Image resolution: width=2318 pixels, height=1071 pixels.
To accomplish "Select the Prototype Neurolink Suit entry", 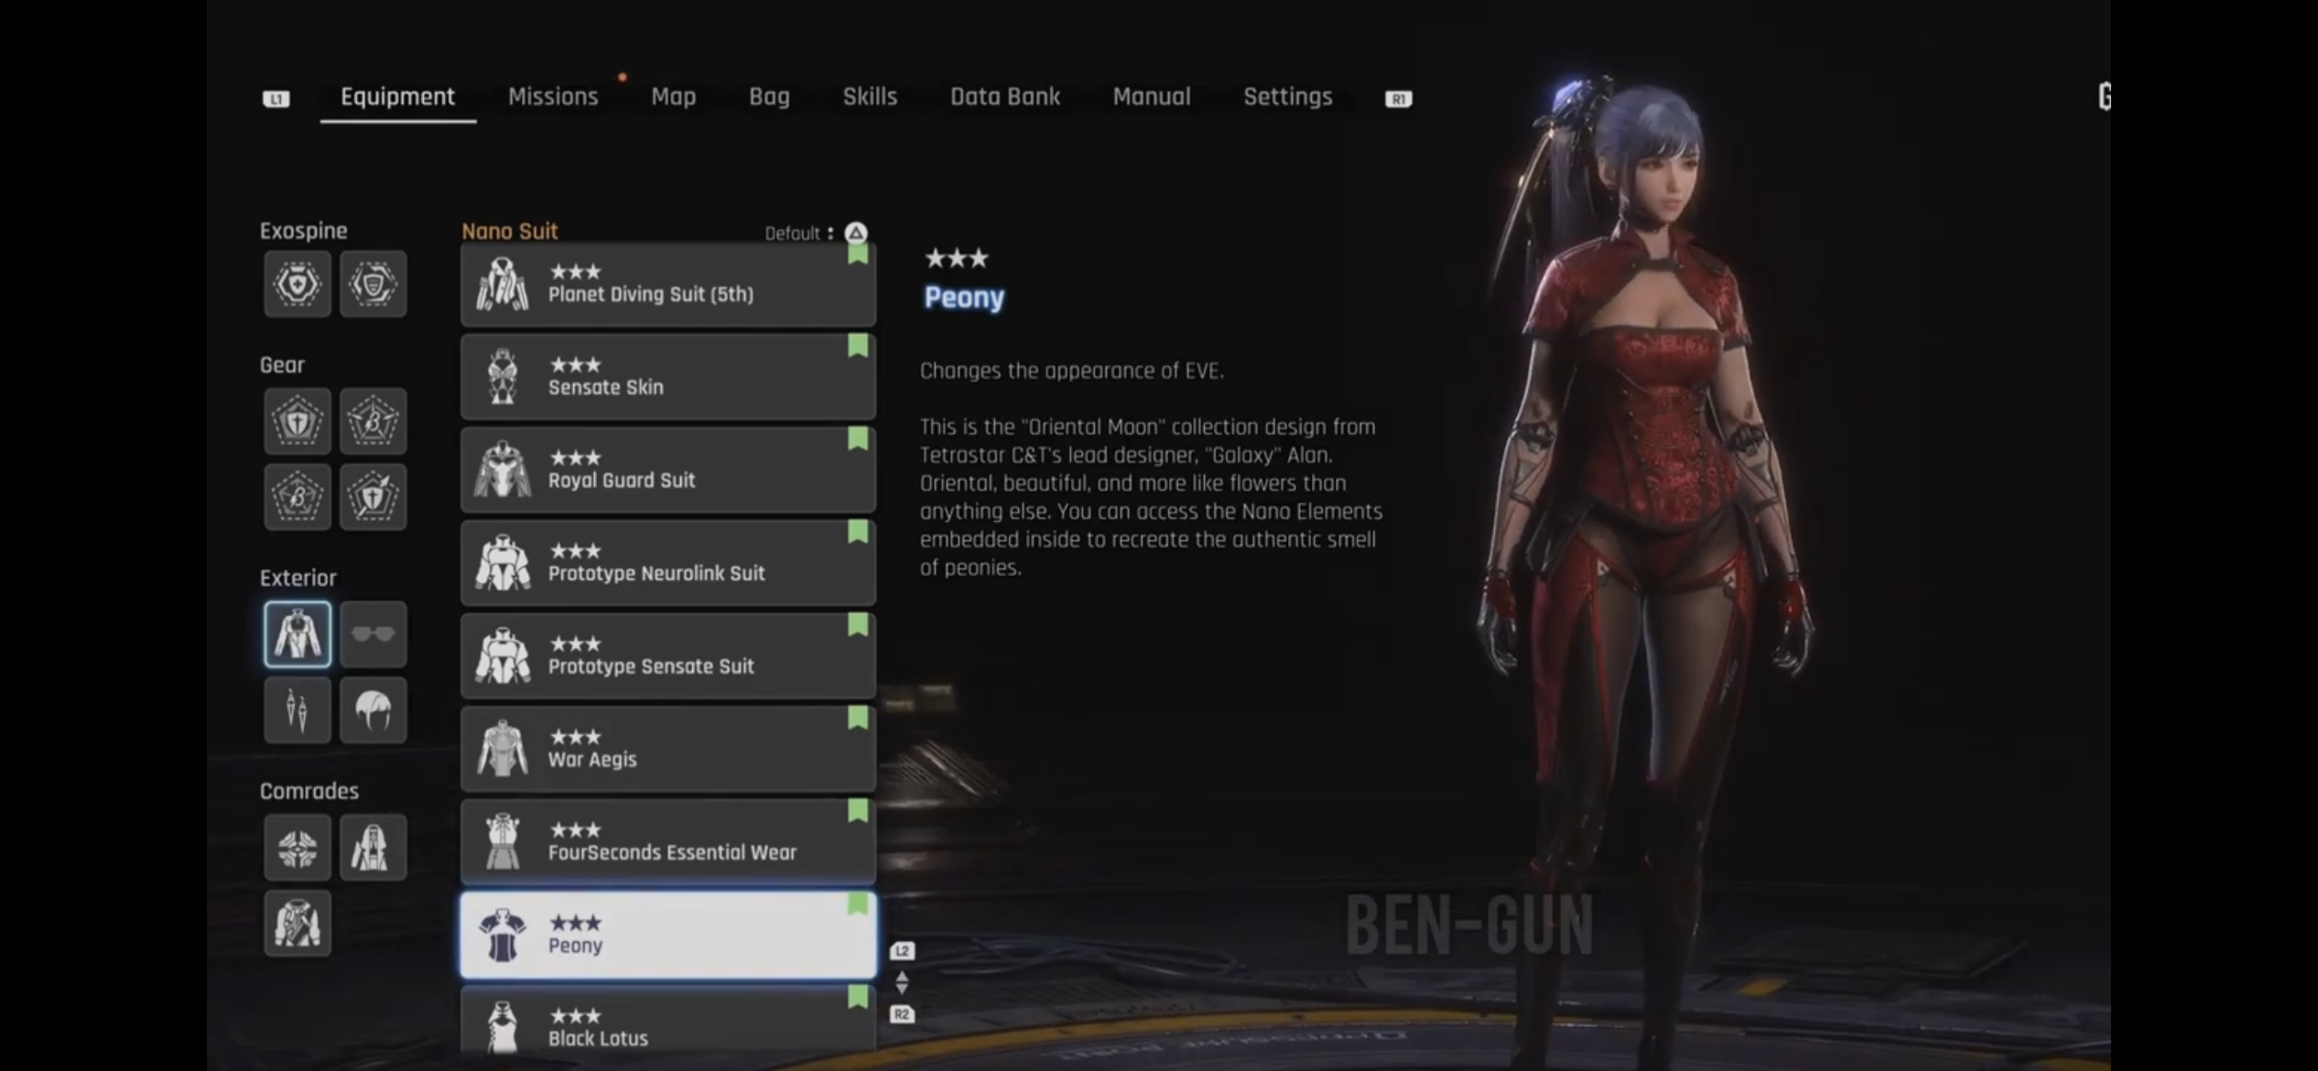I will coord(668,563).
